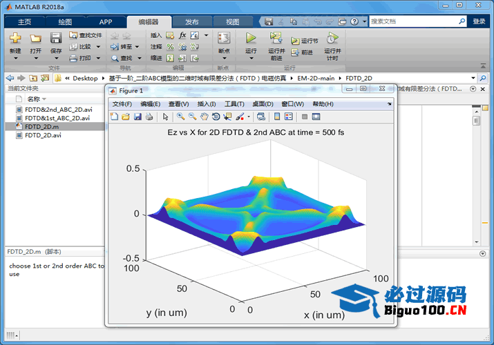Click Find Files icon in ribbon
The height and width of the screenshot is (345, 494).
tap(73, 35)
